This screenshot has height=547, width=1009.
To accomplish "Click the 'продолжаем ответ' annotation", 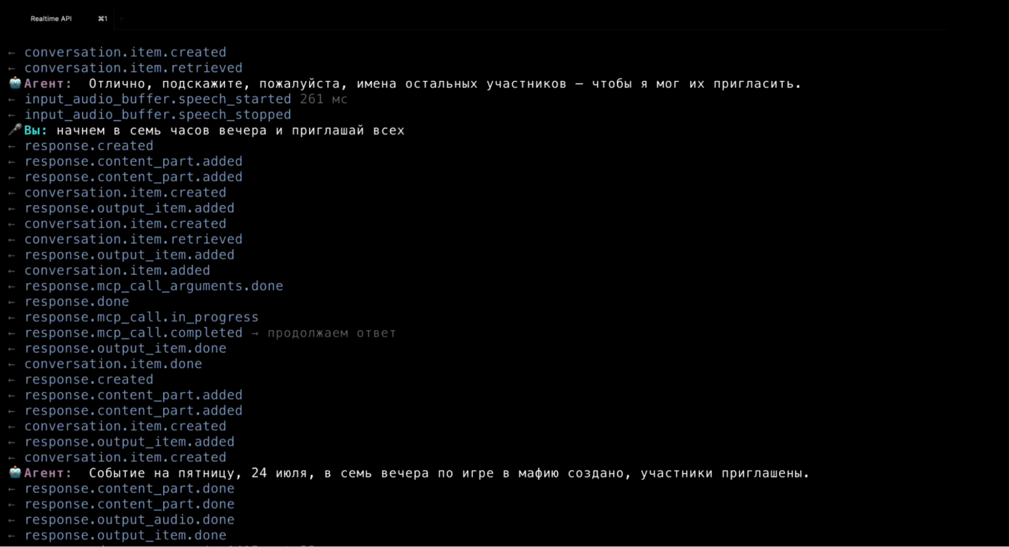I will click(332, 333).
